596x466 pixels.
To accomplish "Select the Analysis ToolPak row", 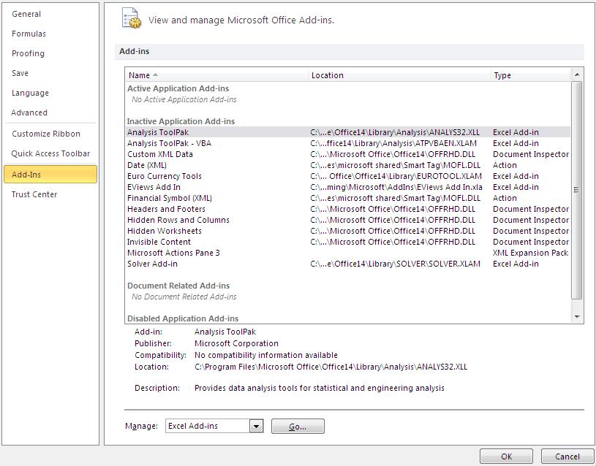I will (348, 132).
